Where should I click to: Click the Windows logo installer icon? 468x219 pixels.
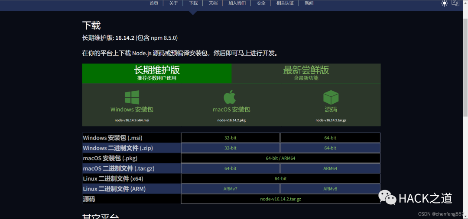tap(132, 97)
